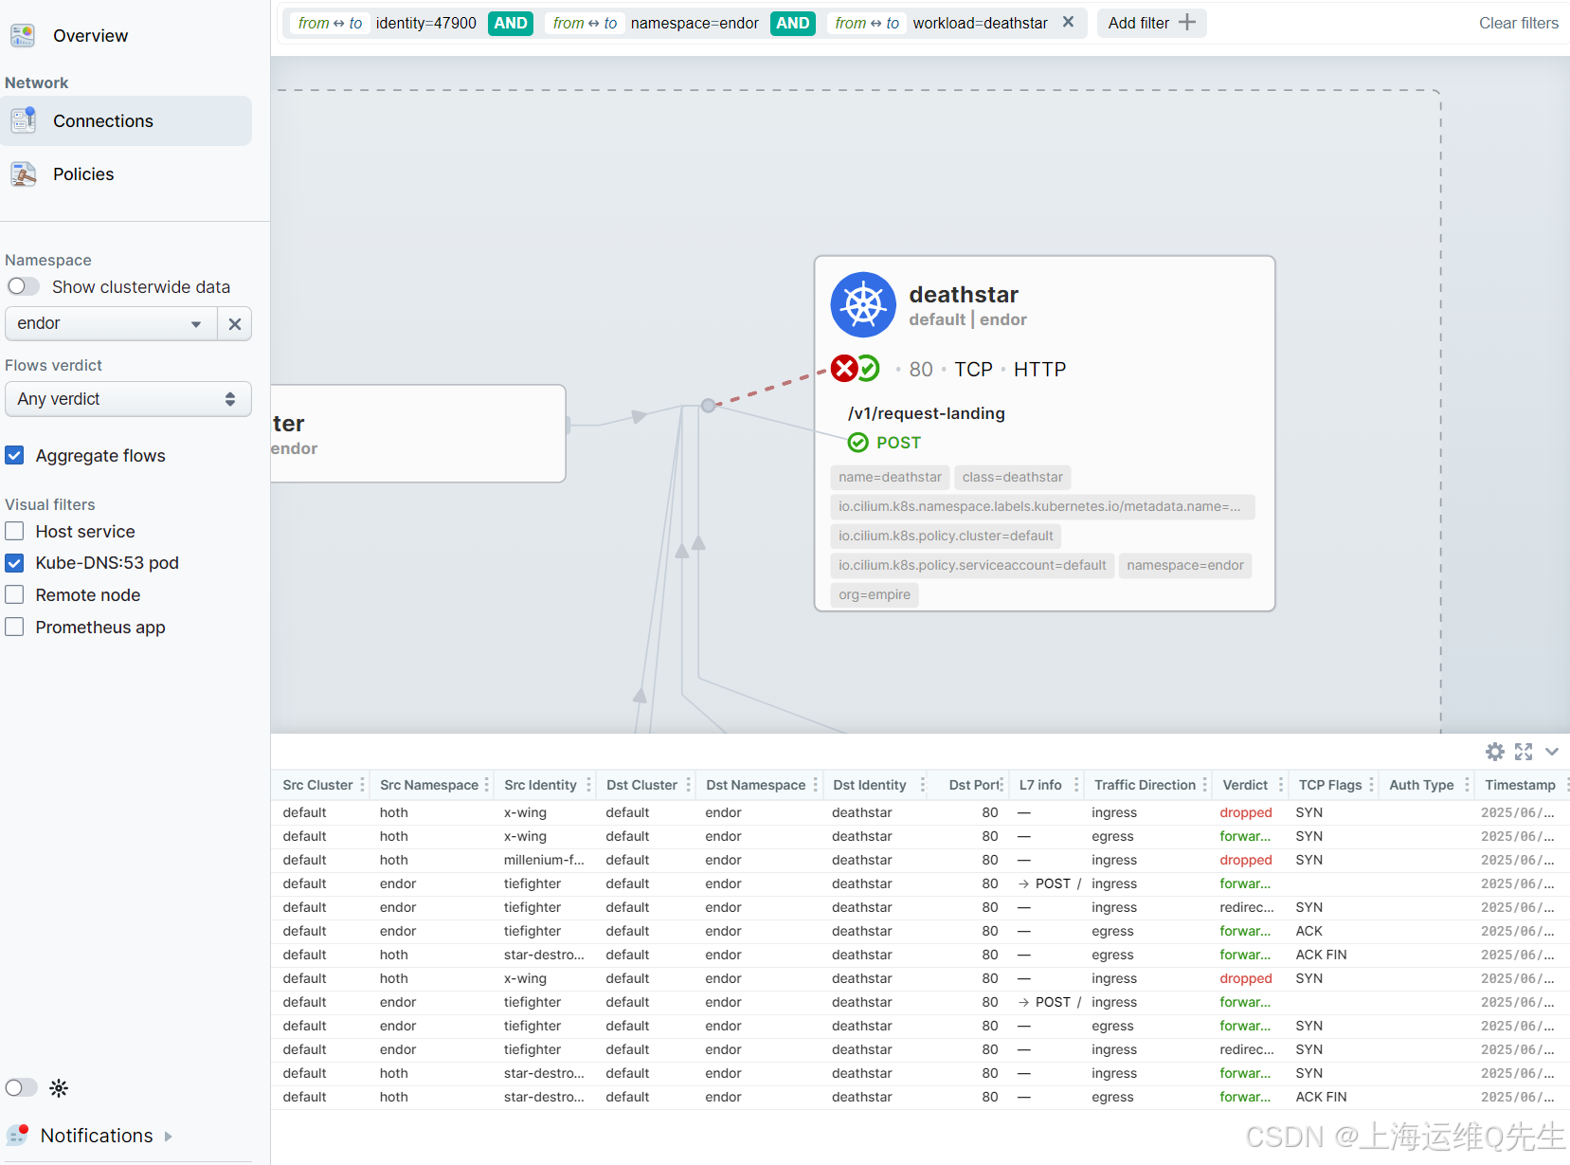Viewport: 1570px width, 1165px height.
Task: Expand flows table to fullscreen
Action: (x=1524, y=752)
